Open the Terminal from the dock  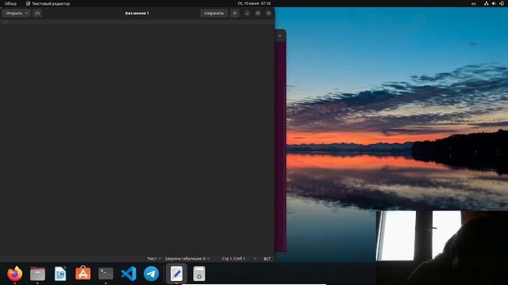(x=106, y=274)
